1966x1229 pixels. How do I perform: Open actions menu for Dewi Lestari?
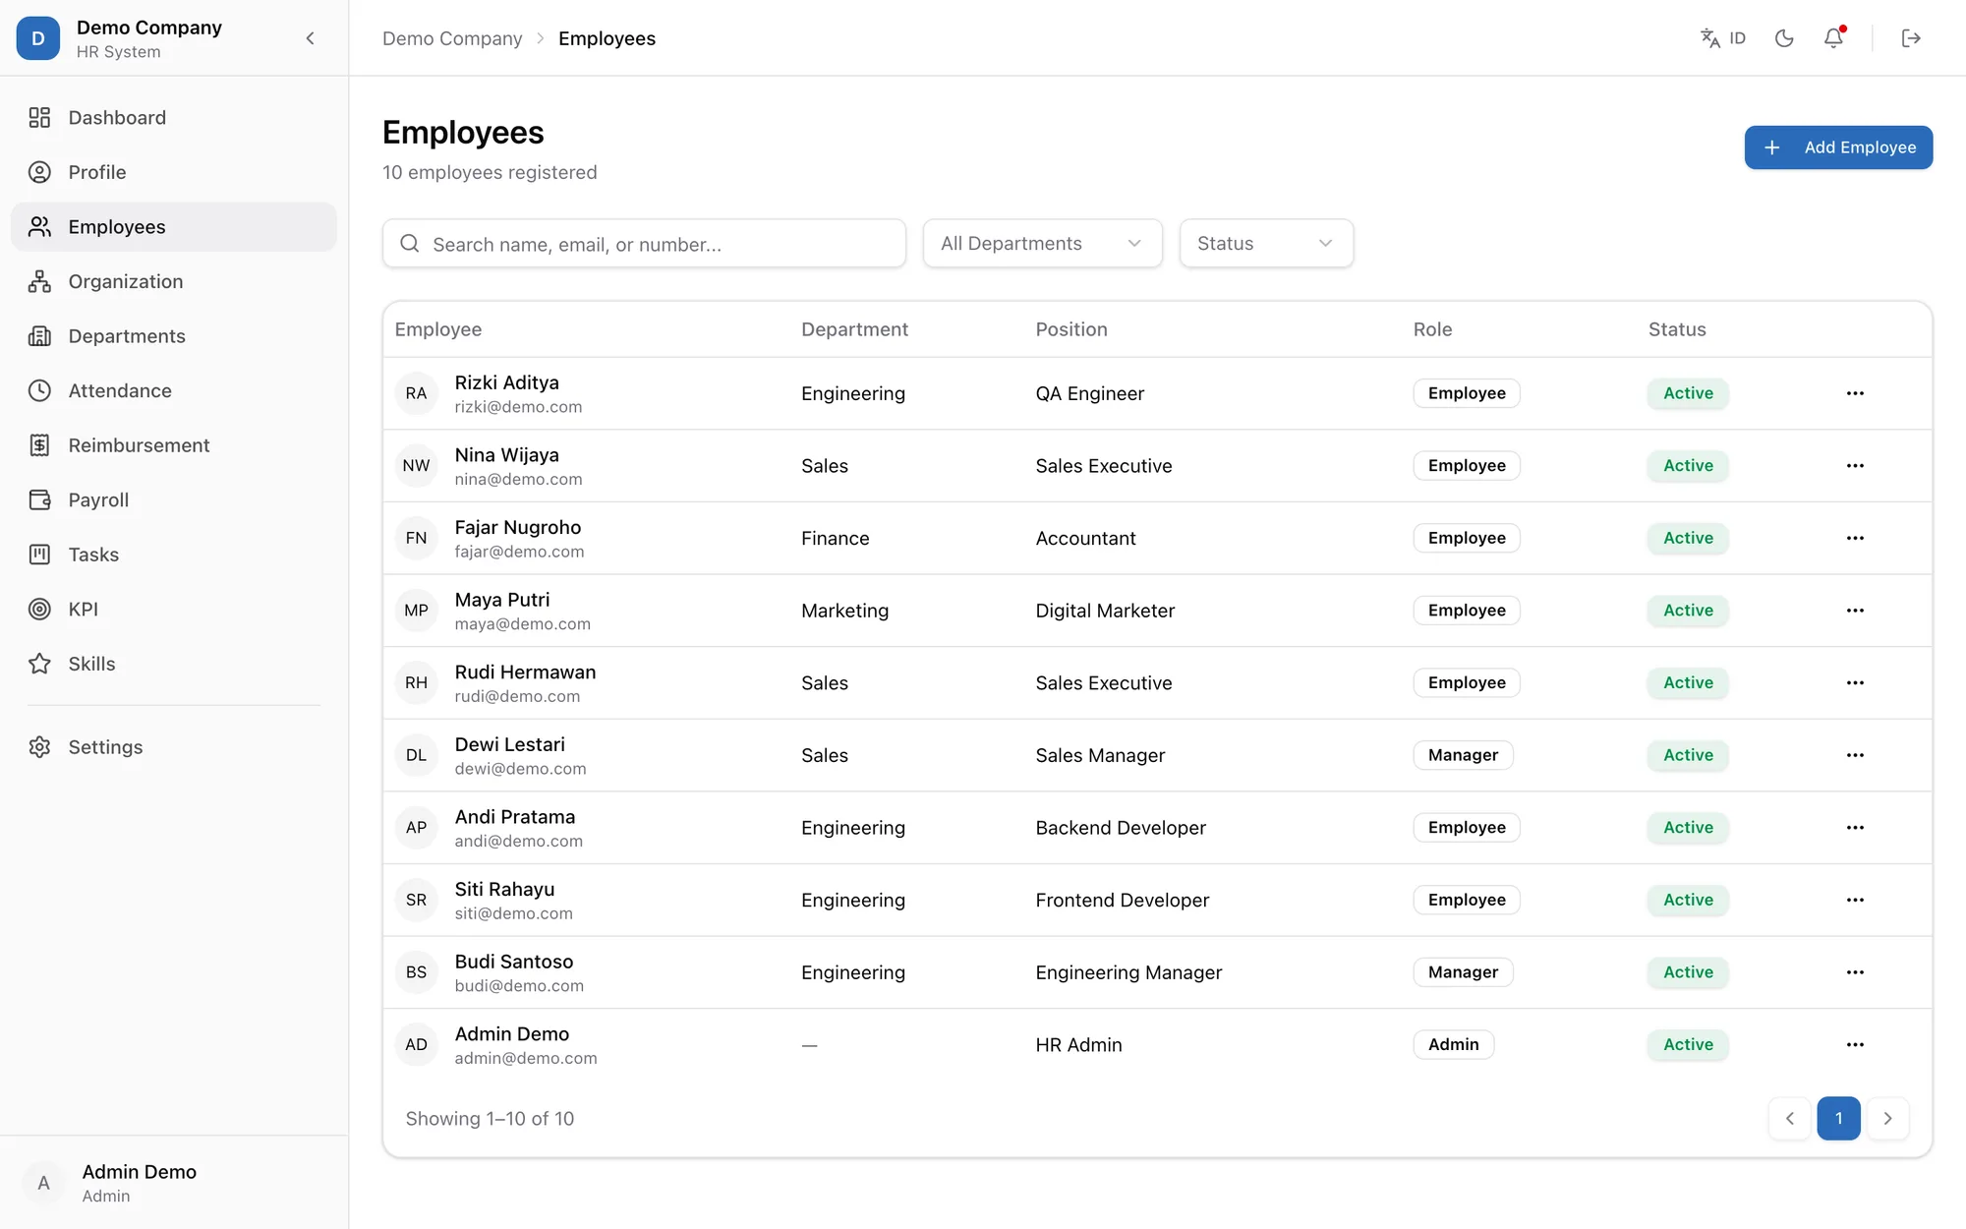(x=1855, y=755)
